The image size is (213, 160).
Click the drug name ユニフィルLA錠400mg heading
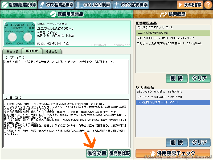click(x=55, y=29)
